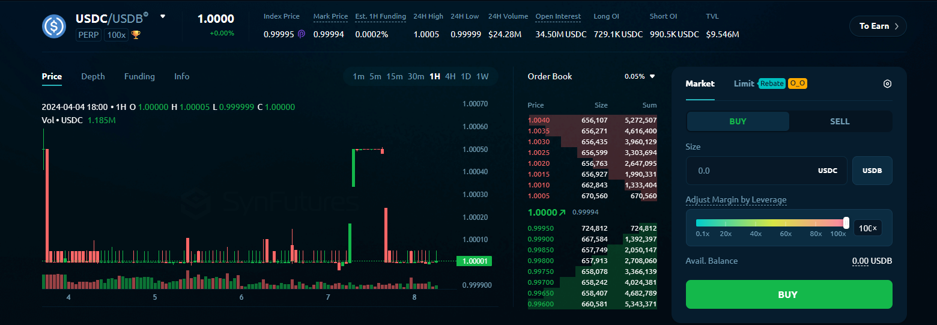Click the O_O badge next to Limit
Image resolution: width=937 pixels, height=325 pixels.
(x=798, y=84)
